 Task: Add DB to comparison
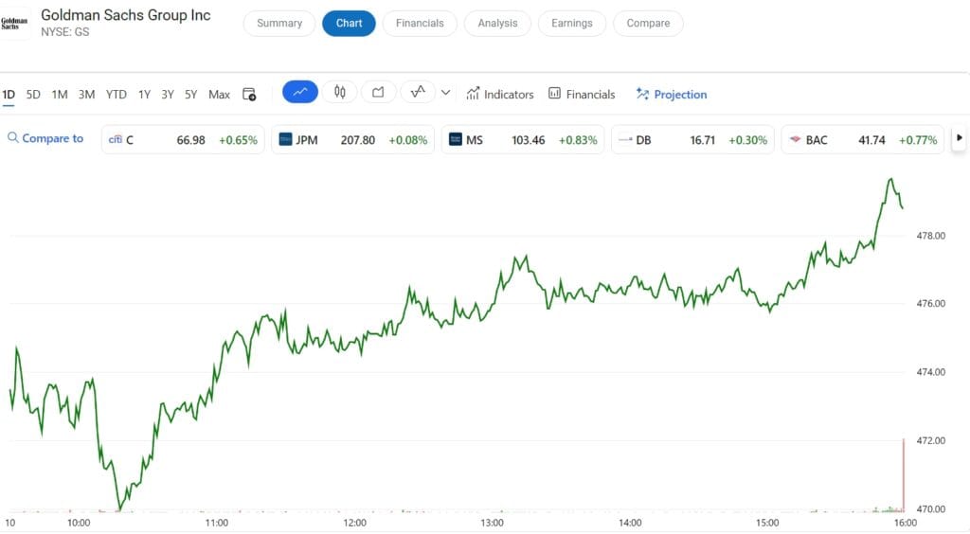point(692,140)
